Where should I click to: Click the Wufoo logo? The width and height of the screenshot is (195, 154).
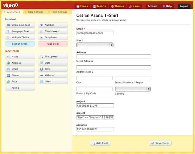pos(10,5)
